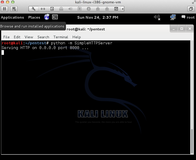Click the python -m SimpleHTTPServer command text
This screenshot has width=196, height=160.
click(82, 43)
